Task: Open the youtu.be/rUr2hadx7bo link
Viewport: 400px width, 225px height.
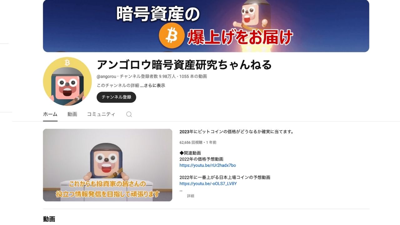Action: 207,165
